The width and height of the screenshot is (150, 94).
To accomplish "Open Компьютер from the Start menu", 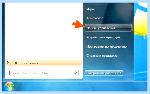I will point(95,18).
